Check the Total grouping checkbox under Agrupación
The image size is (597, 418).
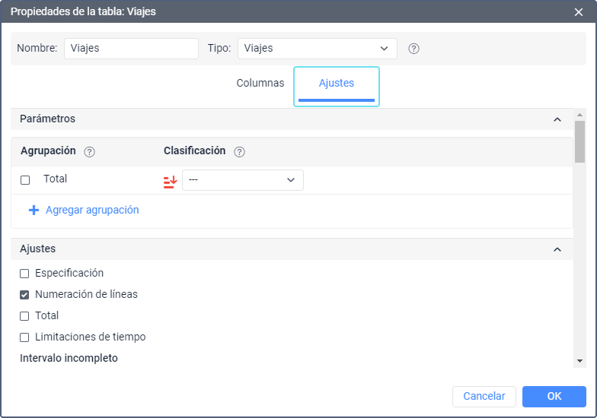click(25, 180)
